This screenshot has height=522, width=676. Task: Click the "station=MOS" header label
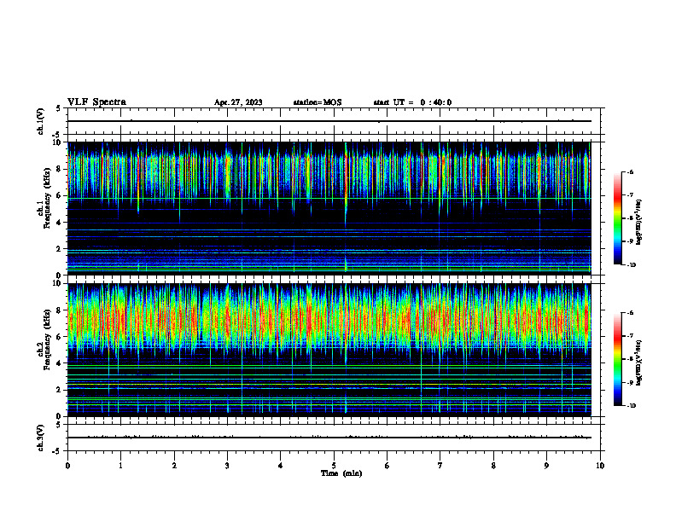coord(318,102)
